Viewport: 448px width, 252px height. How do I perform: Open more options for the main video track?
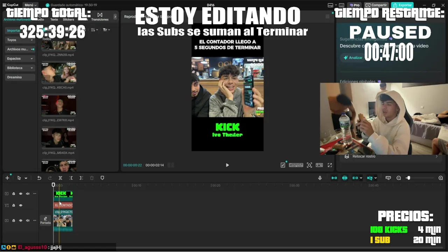click(35, 220)
